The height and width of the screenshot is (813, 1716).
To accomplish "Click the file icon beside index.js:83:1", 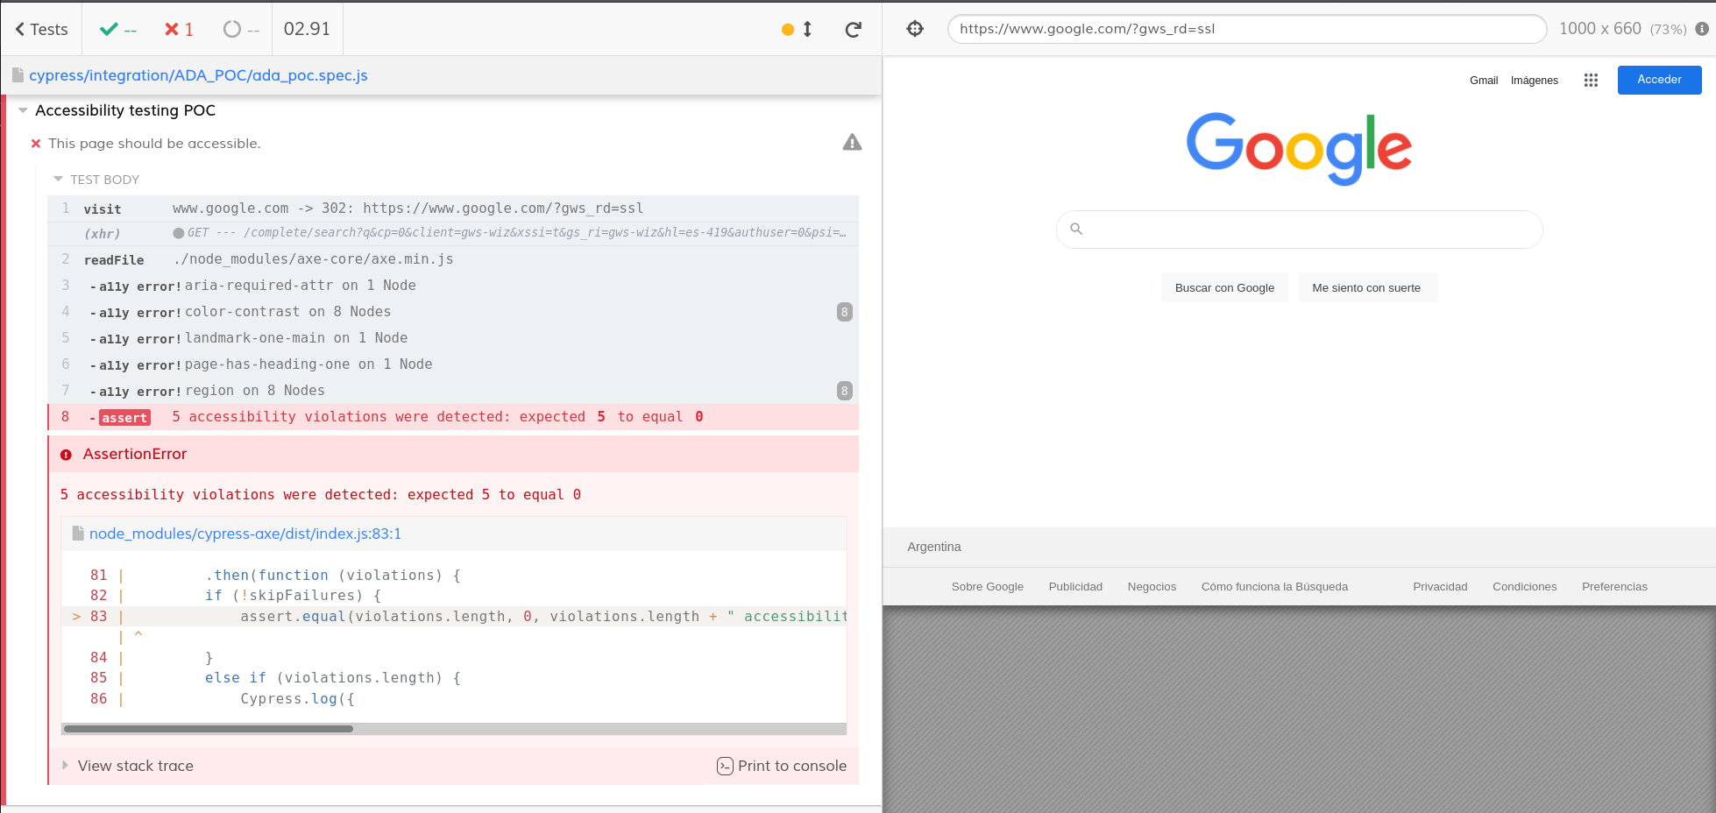I will [x=78, y=534].
